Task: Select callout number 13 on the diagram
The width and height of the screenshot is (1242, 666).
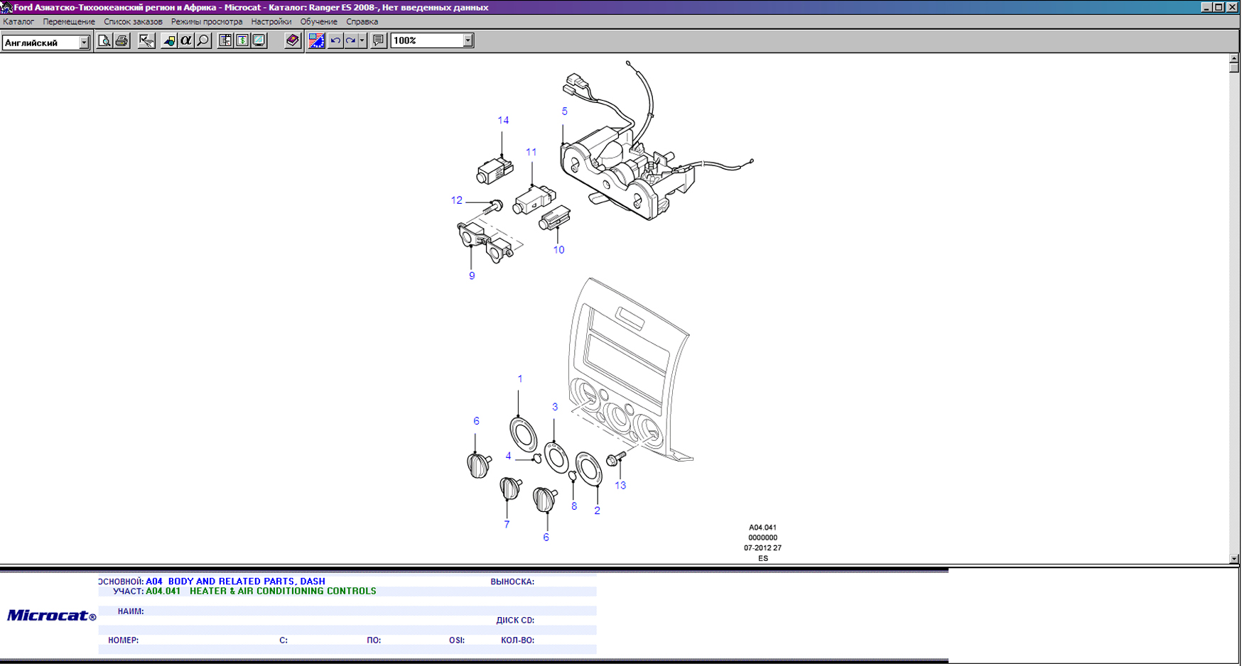Action: point(620,486)
